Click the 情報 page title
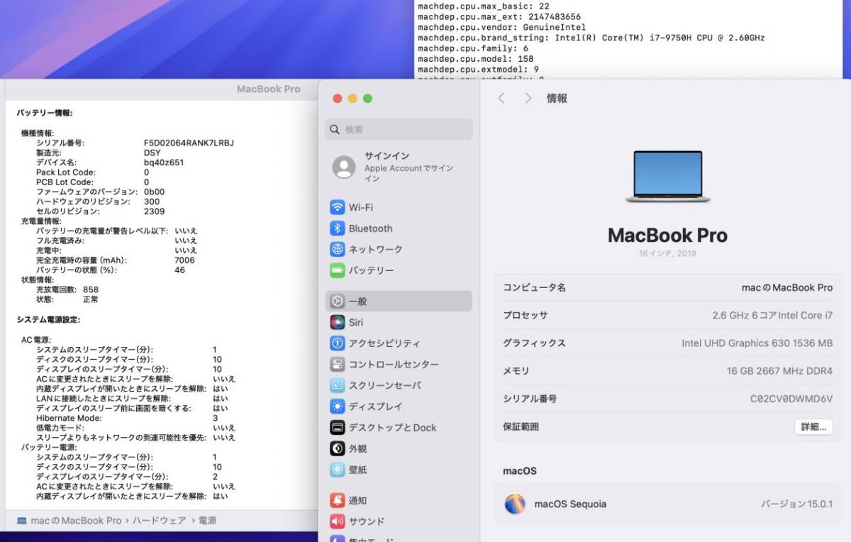 pyautogui.click(x=557, y=99)
